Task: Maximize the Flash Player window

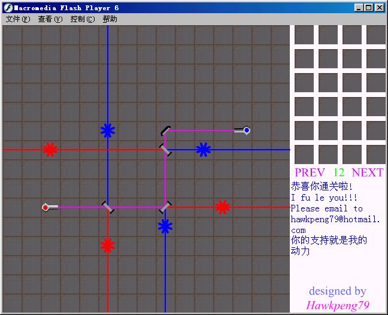Action: (369, 8)
